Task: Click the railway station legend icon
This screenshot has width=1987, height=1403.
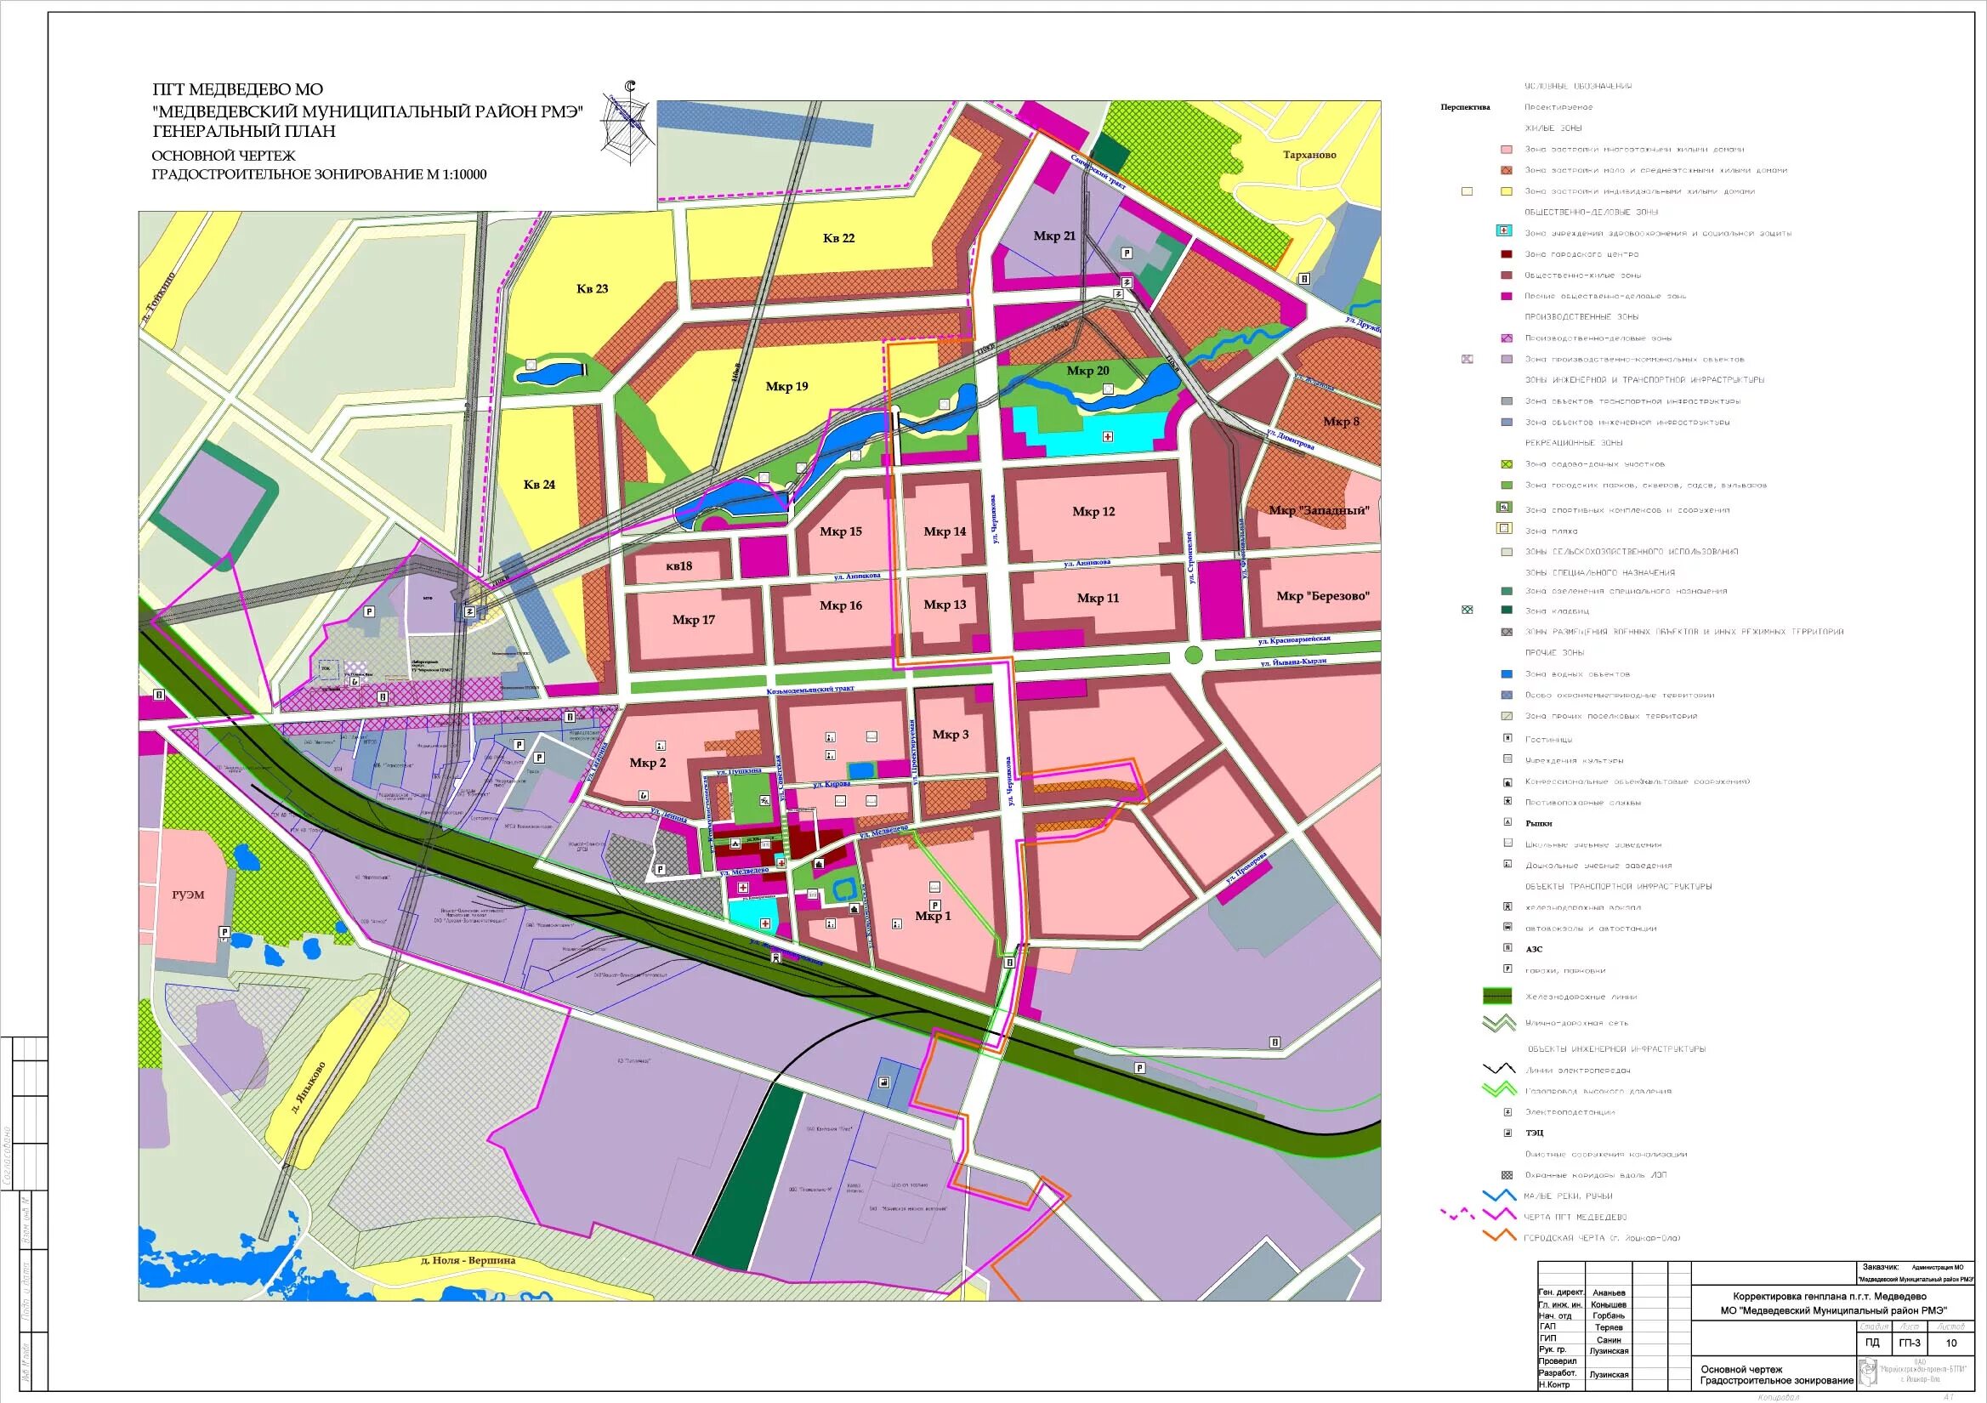Action: point(1507,907)
